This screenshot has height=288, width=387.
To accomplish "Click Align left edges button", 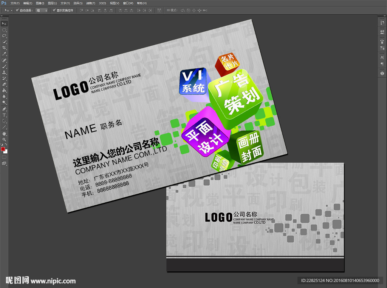I will [100, 10].
